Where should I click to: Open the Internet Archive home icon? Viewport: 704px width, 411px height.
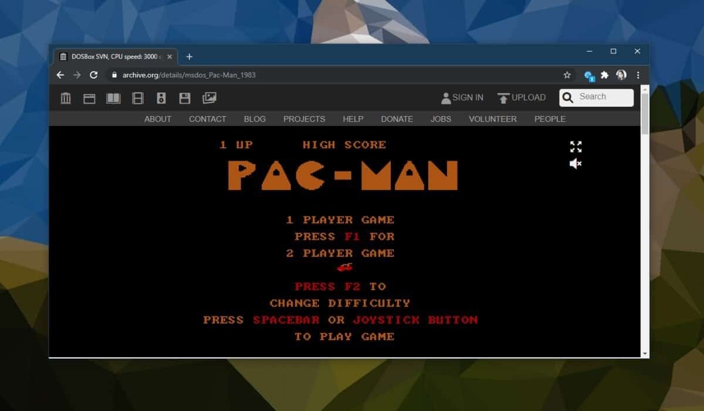[x=65, y=98]
